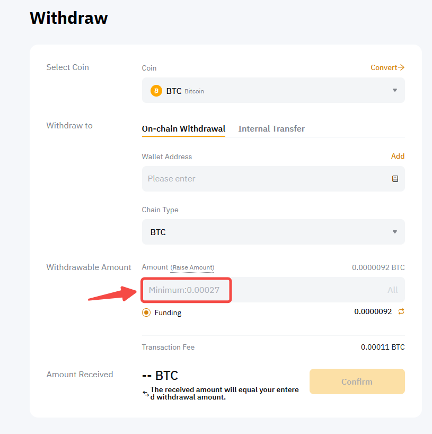
Task: Click the swap arrows icon beside received-amount note
Action: click(146, 394)
